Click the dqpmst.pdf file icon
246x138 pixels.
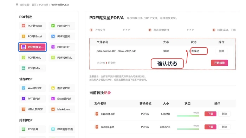97,114
